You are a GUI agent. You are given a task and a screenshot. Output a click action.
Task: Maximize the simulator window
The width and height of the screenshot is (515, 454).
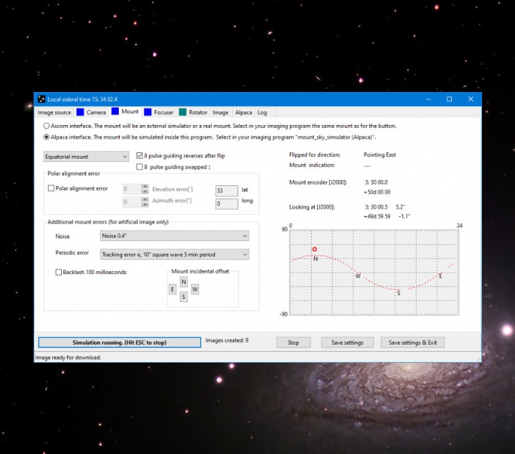(449, 99)
